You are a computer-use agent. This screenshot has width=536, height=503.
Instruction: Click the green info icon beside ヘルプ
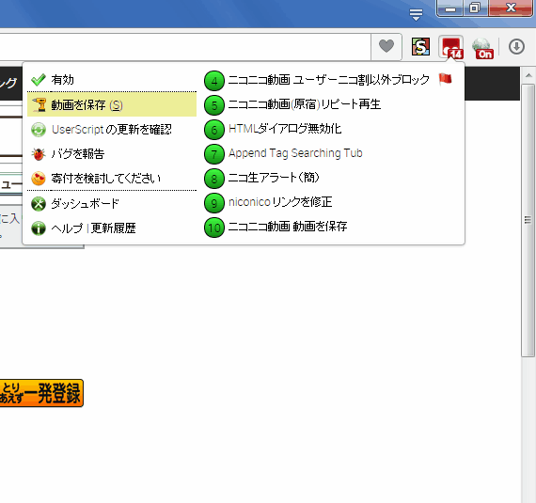(x=39, y=228)
